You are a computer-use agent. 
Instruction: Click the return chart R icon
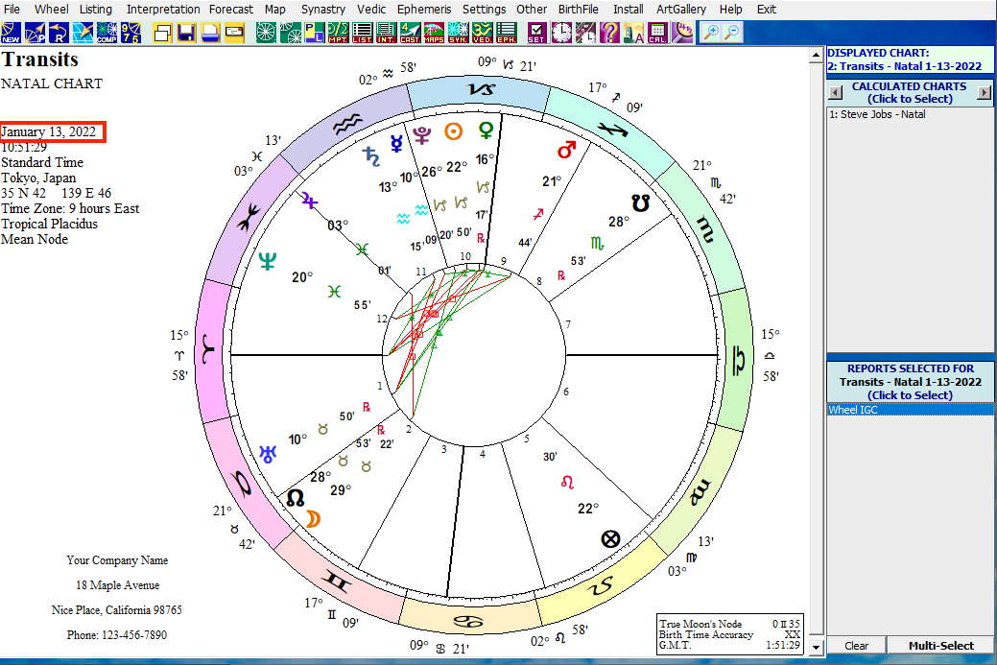58,33
